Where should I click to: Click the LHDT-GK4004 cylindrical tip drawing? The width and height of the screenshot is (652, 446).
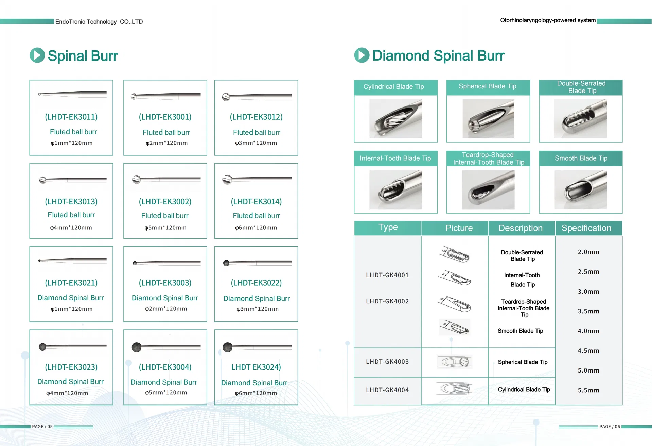(x=455, y=389)
